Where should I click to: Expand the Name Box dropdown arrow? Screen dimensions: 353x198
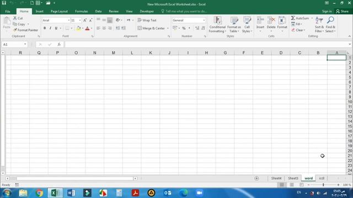[25, 44]
